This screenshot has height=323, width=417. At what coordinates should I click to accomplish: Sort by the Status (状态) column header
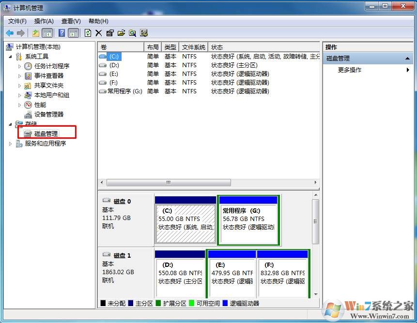pos(264,47)
